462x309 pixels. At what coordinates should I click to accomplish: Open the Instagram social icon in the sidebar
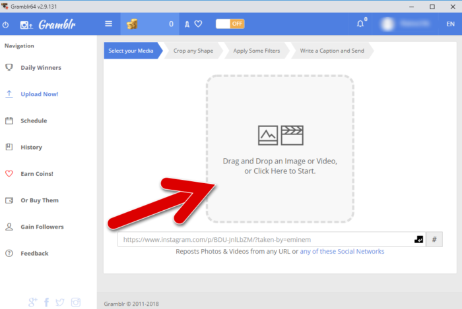[76, 302]
